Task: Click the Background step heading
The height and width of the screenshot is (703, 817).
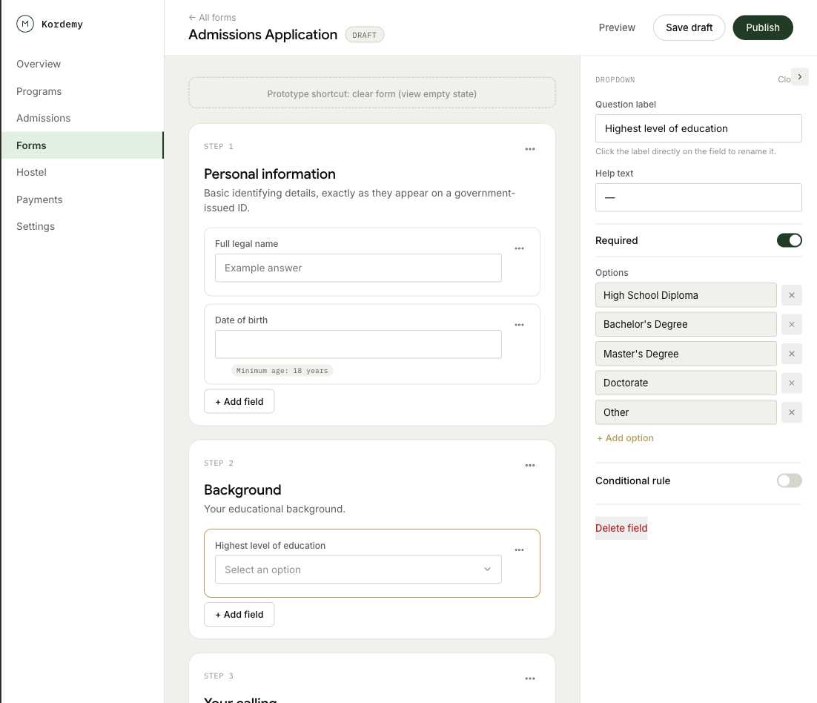Action: click(x=242, y=490)
